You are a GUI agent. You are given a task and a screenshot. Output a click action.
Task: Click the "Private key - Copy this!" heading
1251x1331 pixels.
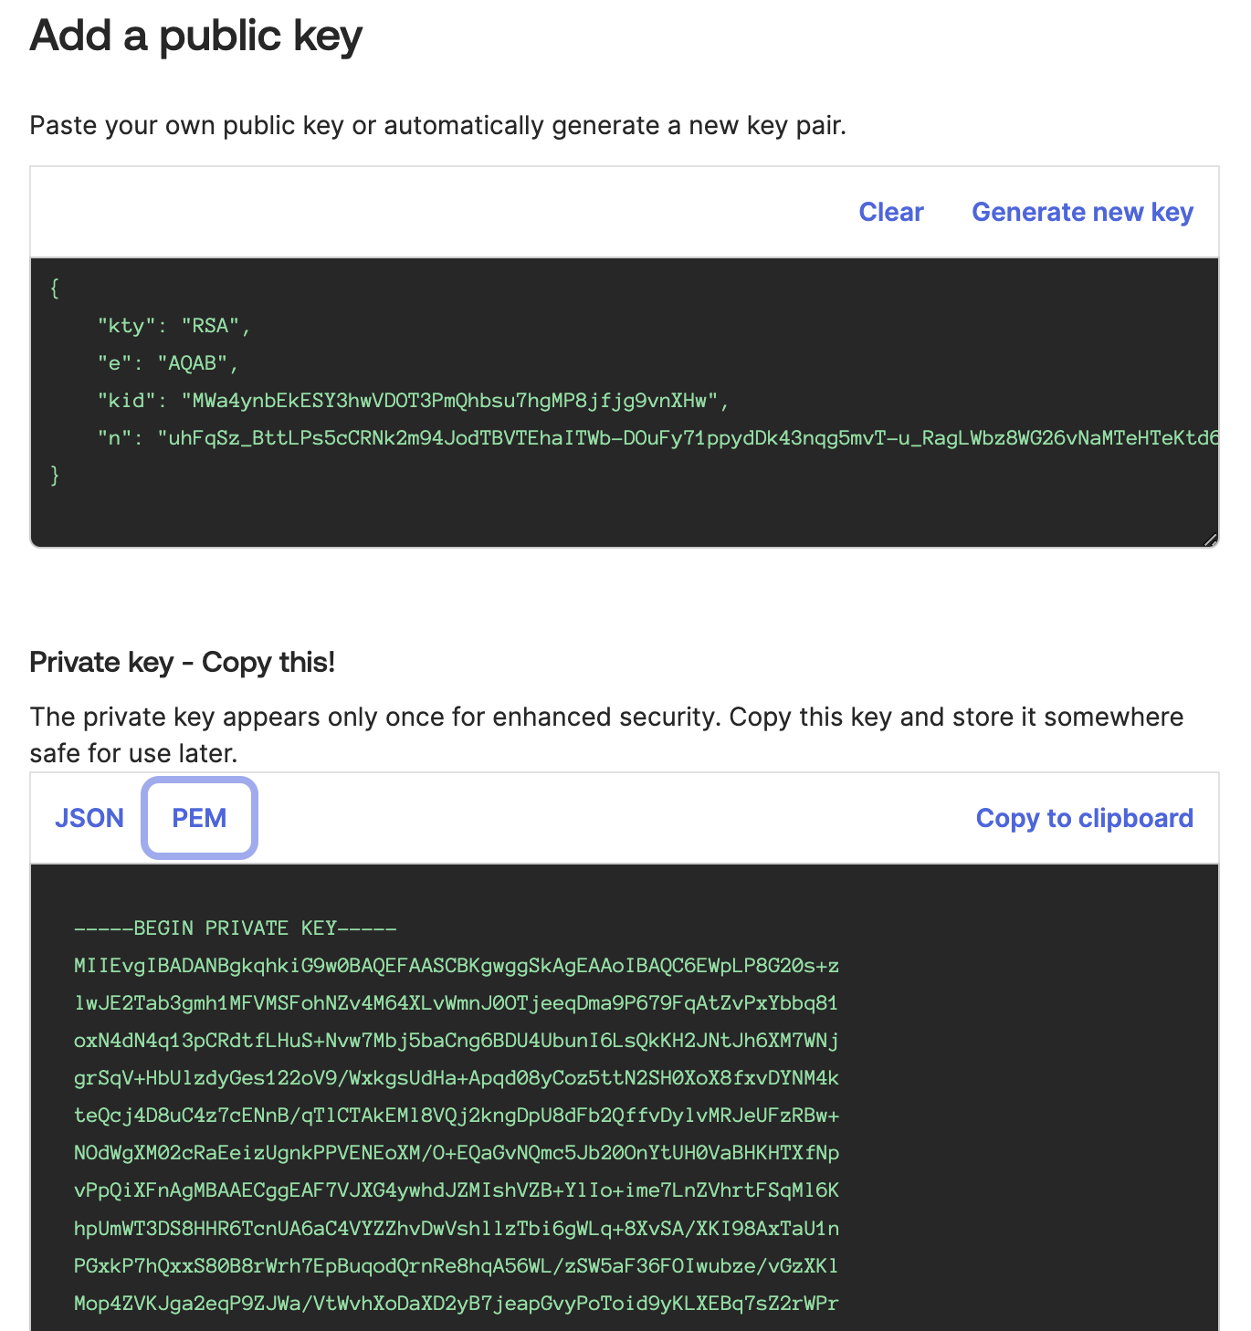tap(183, 662)
